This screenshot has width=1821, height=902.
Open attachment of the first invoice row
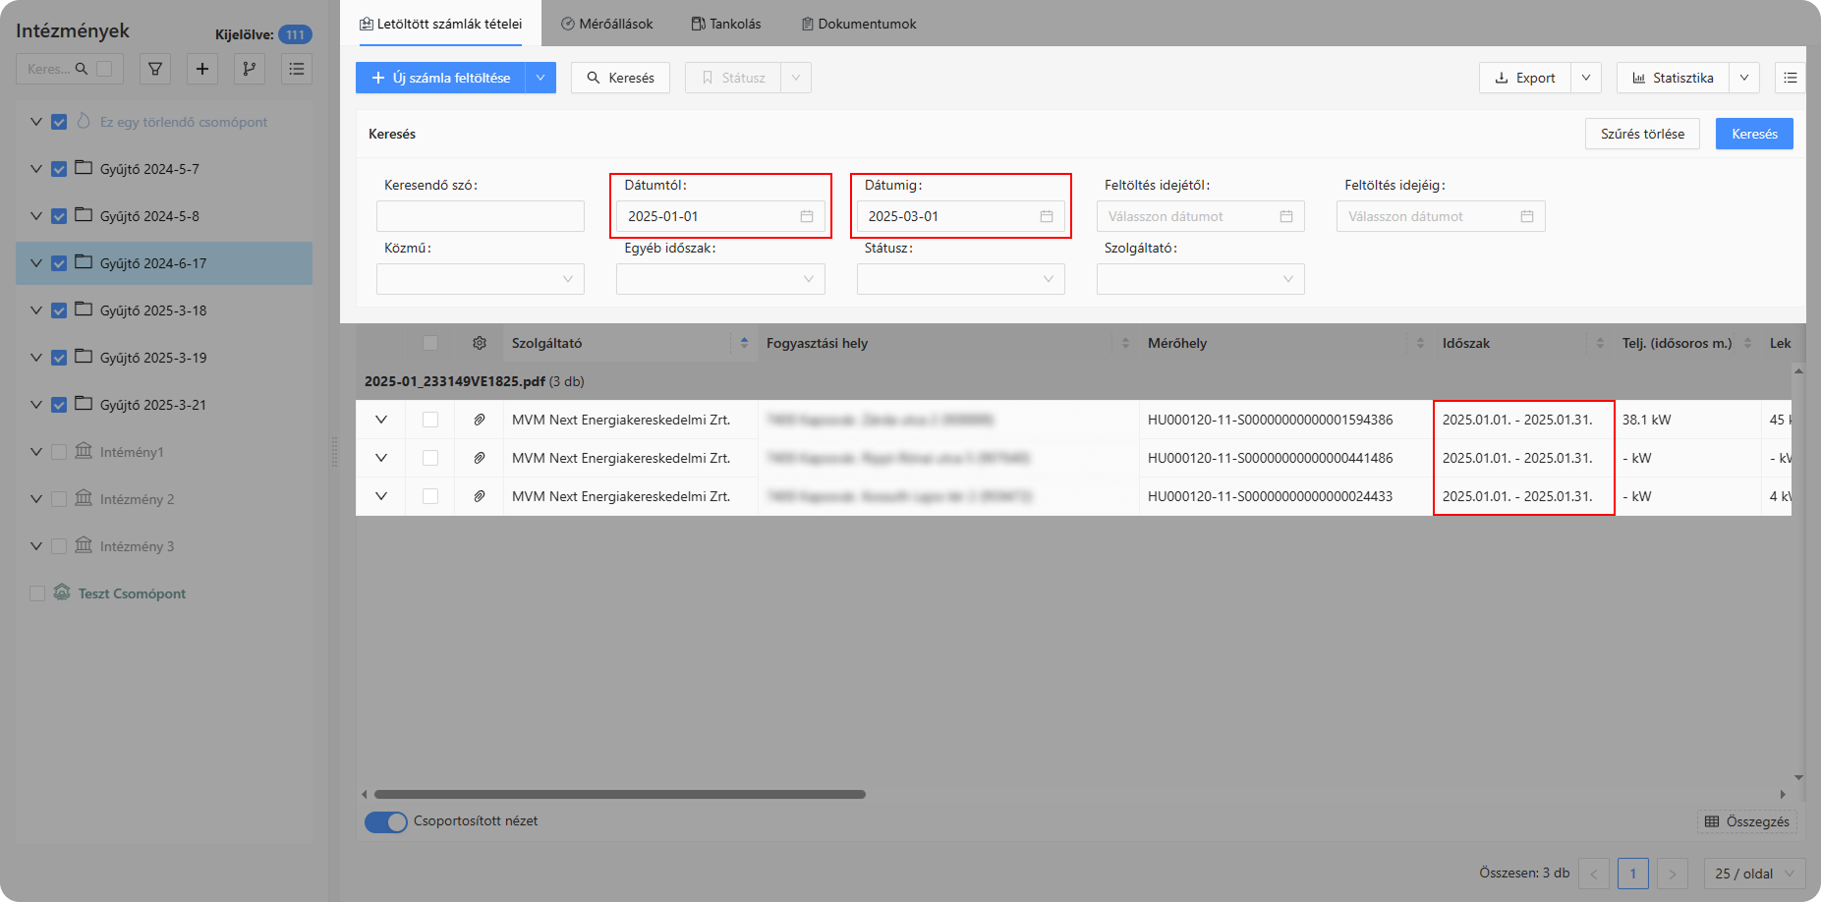(480, 420)
